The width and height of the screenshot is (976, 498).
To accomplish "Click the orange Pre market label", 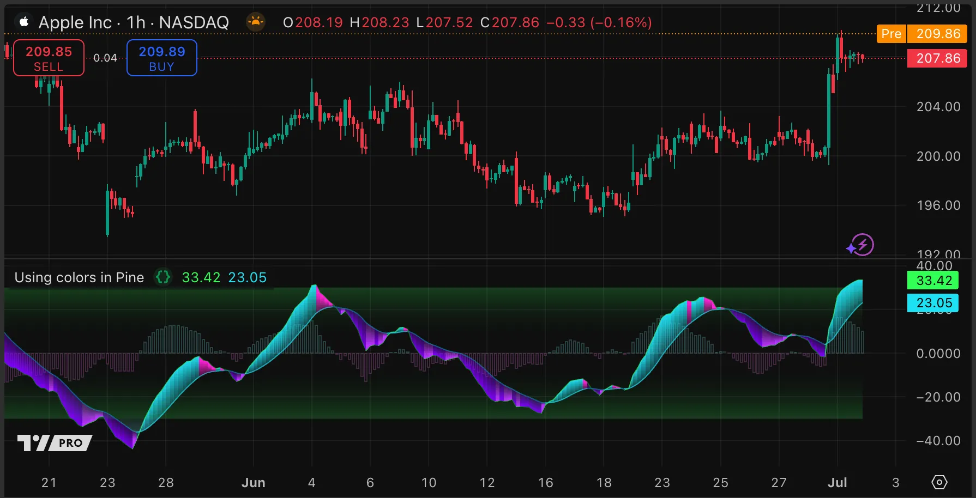I will (x=891, y=34).
